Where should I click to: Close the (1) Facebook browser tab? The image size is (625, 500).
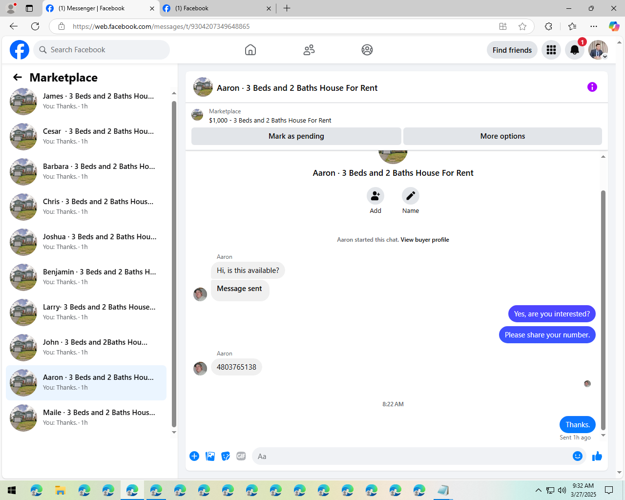coord(269,8)
